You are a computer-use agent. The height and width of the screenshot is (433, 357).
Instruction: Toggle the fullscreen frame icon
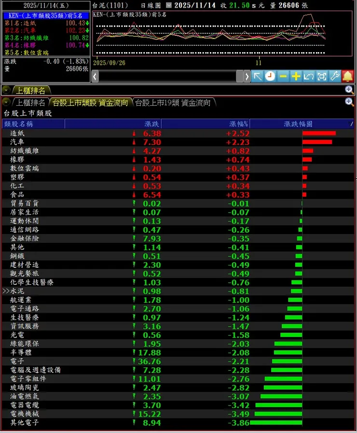pos(322,76)
